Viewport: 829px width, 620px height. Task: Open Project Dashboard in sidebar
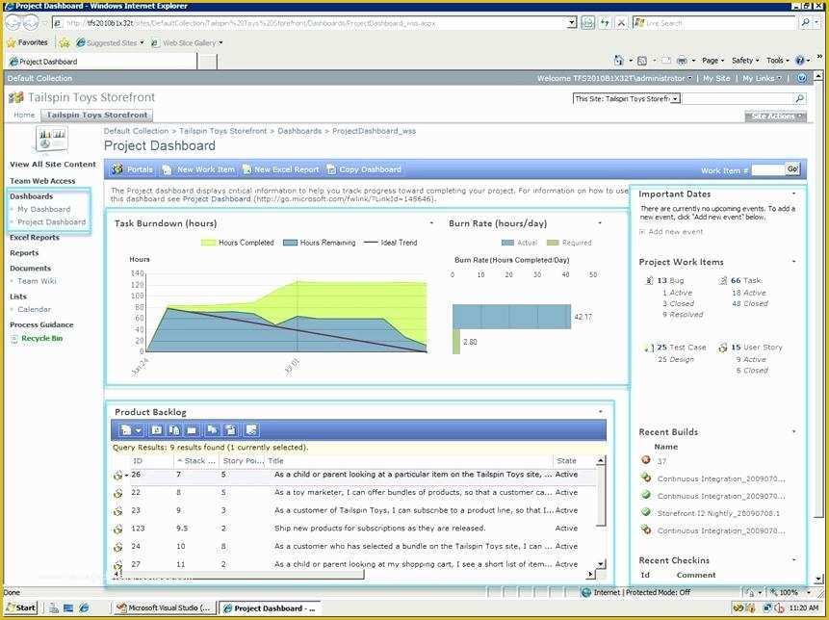click(x=51, y=222)
